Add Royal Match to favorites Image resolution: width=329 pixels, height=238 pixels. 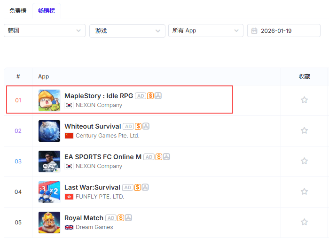pos(304,222)
